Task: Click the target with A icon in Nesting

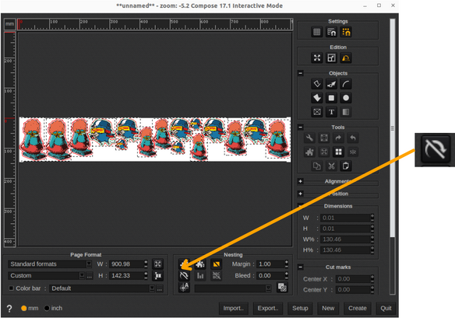Action: (184, 287)
